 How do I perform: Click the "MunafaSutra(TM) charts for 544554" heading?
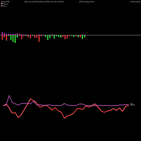(50, 2)
